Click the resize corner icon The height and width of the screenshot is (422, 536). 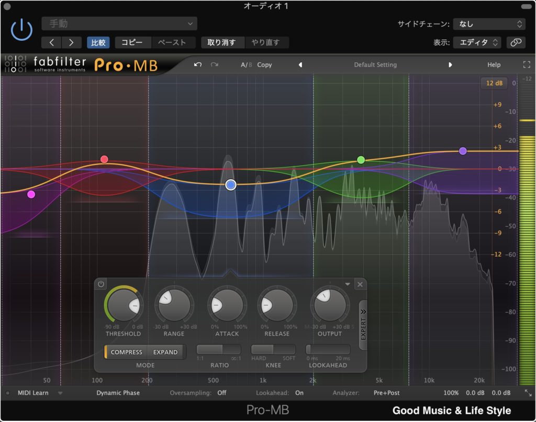coord(528,393)
